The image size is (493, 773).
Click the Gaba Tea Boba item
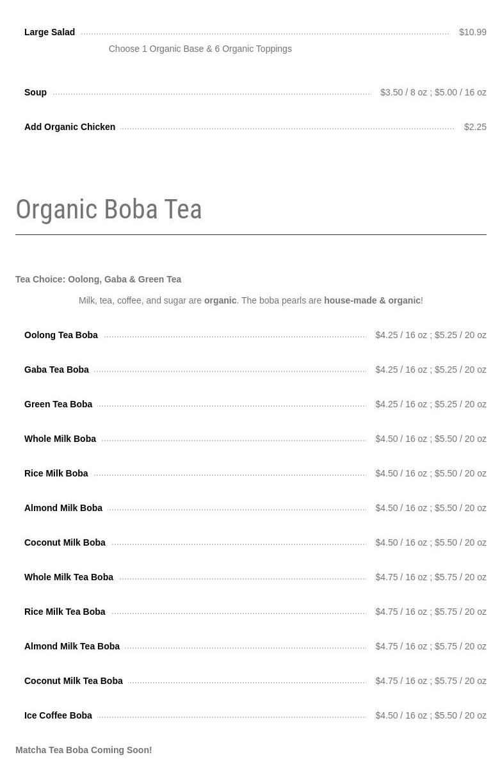56,370
